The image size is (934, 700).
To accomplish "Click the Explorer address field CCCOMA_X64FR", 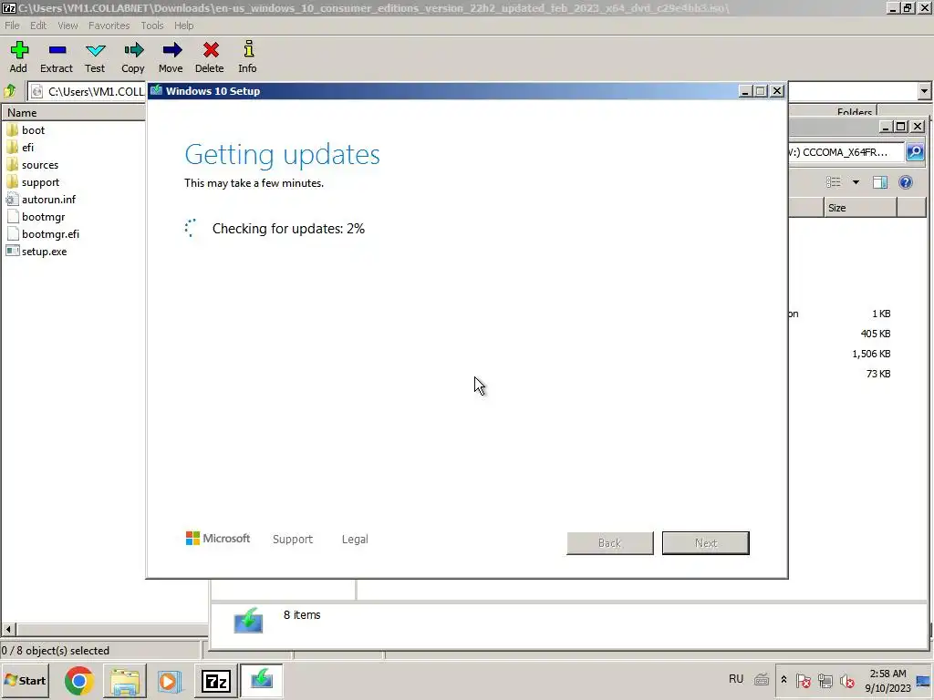I will [x=846, y=152].
